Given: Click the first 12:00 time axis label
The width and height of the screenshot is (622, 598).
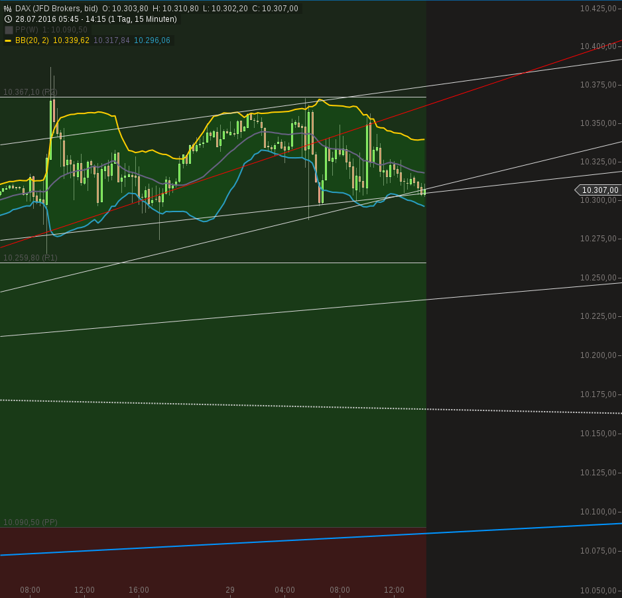Looking at the screenshot, I should pos(84,589).
